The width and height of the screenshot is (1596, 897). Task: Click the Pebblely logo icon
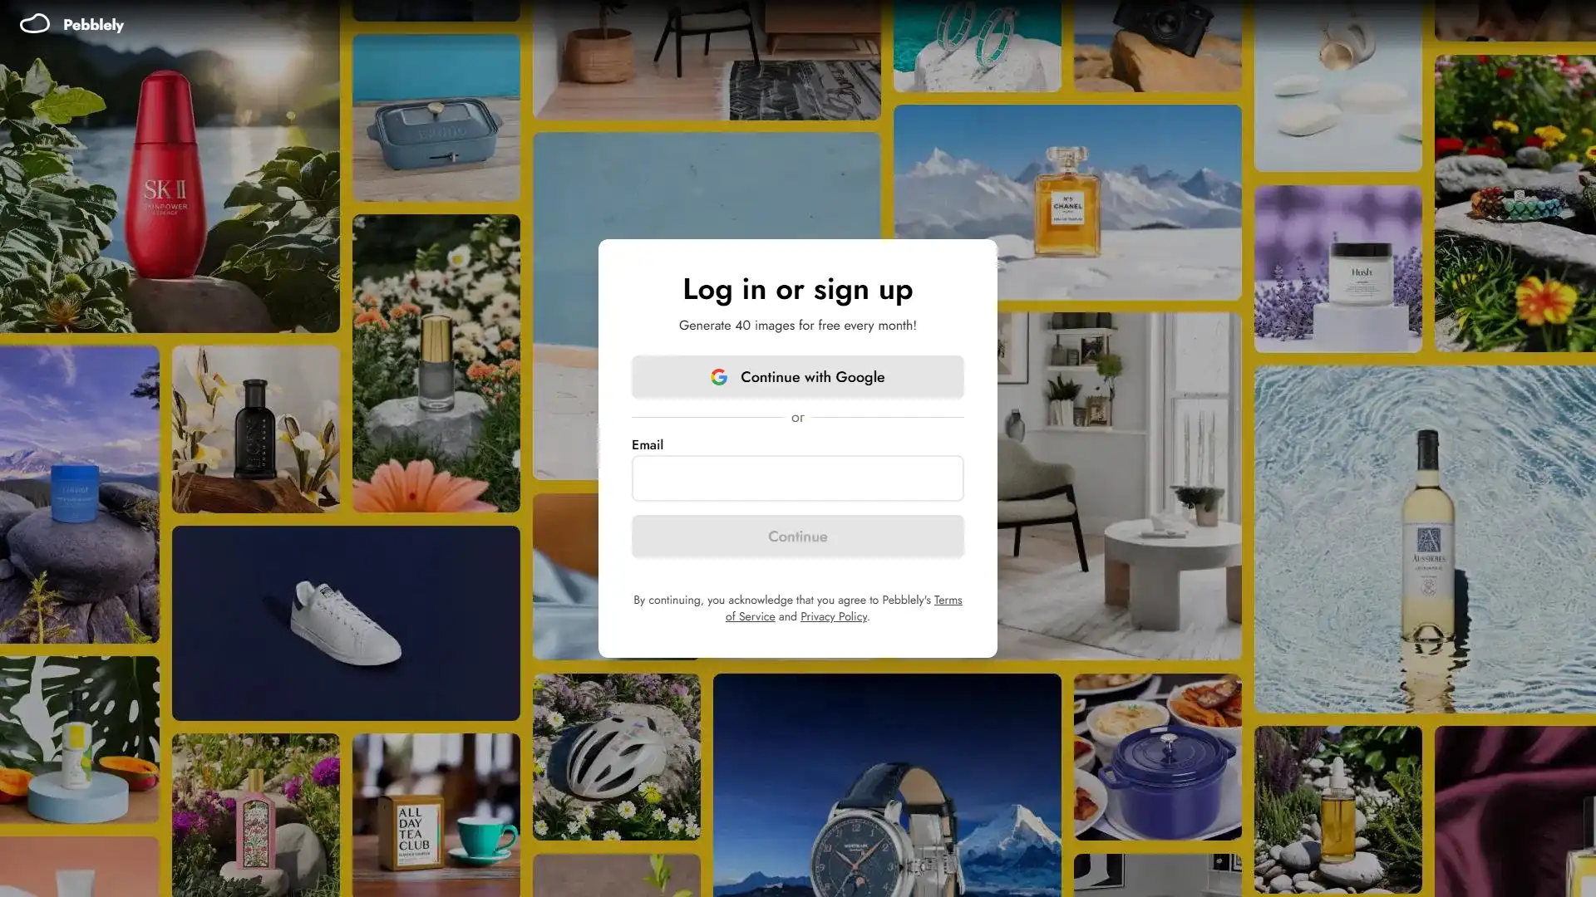pos(34,23)
